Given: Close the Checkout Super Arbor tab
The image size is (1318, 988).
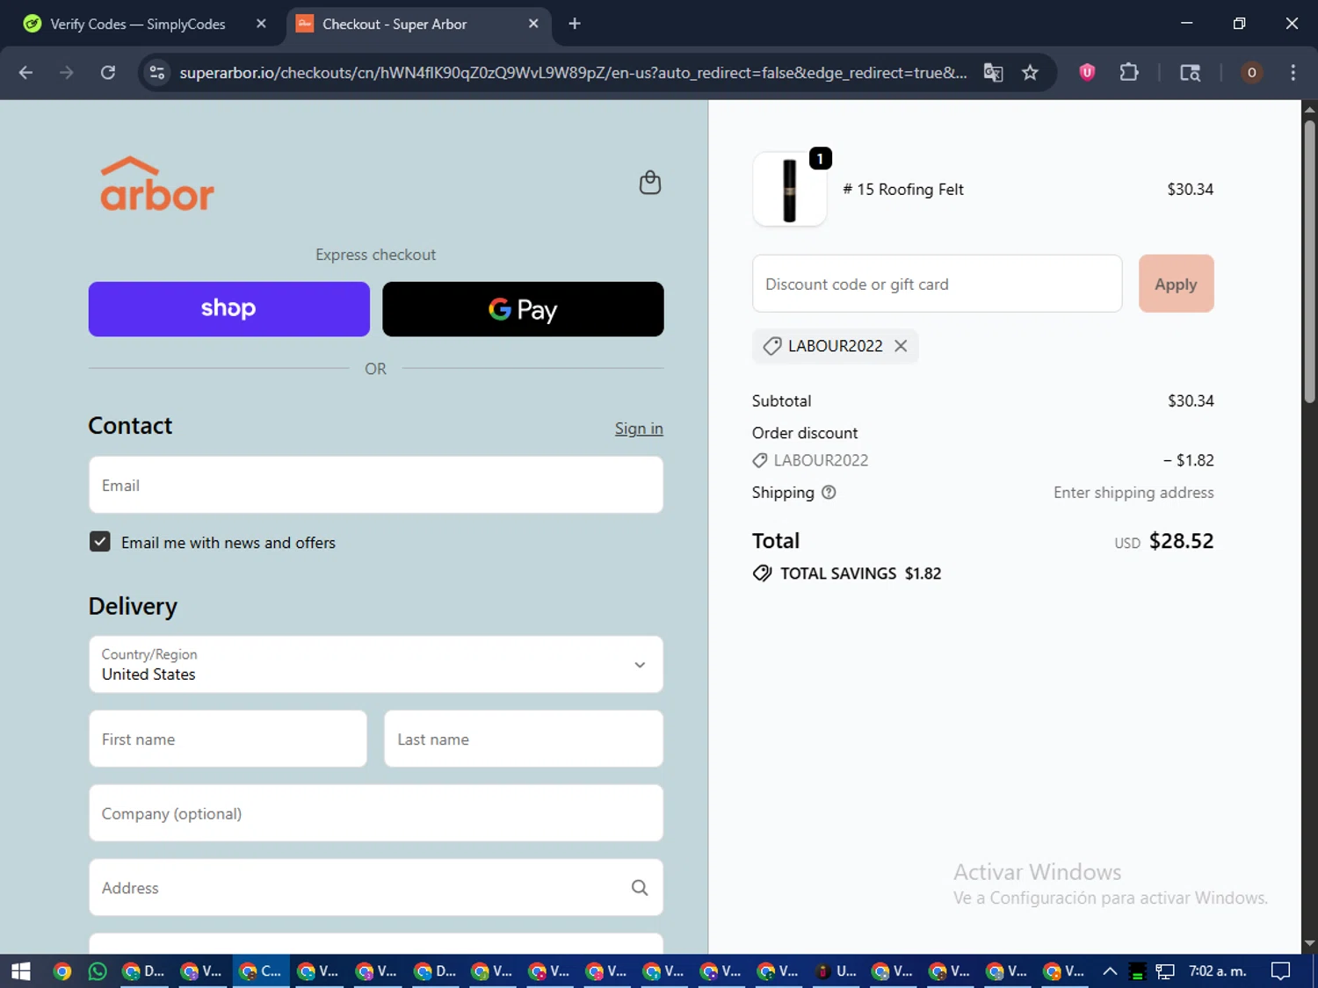Looking at the screenshot, I should 533,24.
